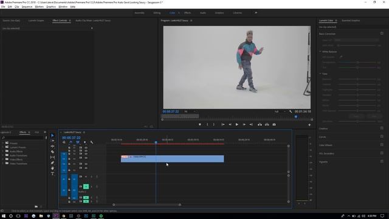
Task: Play the sequence in Program Monitor
Action: coord(237,124)
